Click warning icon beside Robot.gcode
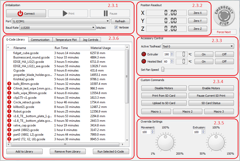The width and height of the screenshot is (240, 161). pos(9,112)
